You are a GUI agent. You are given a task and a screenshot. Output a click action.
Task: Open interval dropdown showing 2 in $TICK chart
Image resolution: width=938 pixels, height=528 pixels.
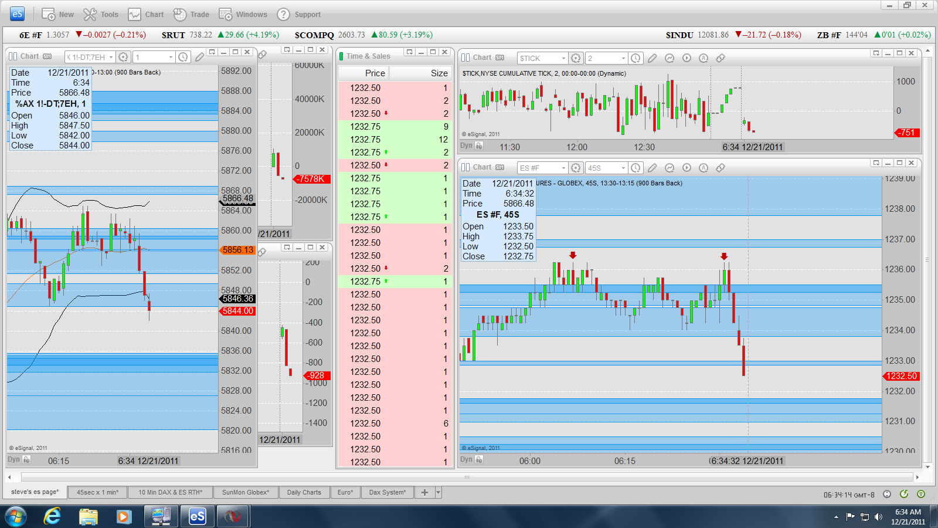click(623, 58)
